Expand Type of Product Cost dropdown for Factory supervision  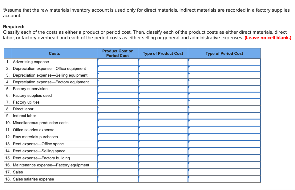163,89
